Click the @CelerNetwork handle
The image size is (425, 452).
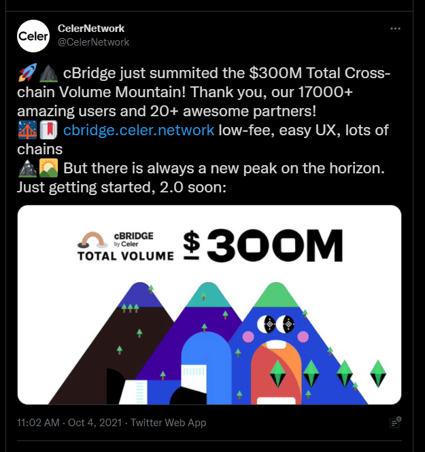coord(94,42)
